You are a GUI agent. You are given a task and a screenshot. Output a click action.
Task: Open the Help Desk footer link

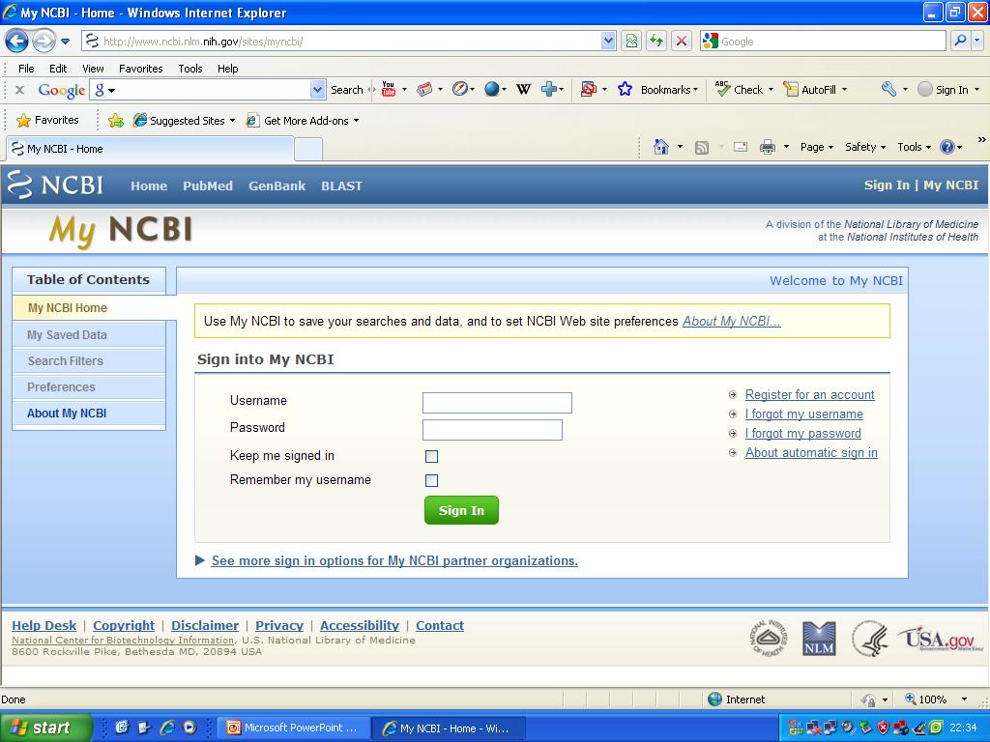click(x=44, y=625)
